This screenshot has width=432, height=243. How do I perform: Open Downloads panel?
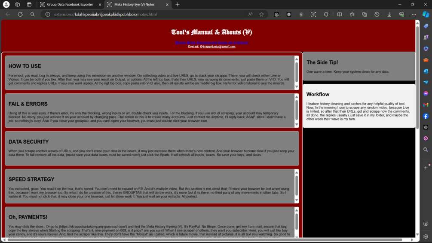[x=389, y=14]
